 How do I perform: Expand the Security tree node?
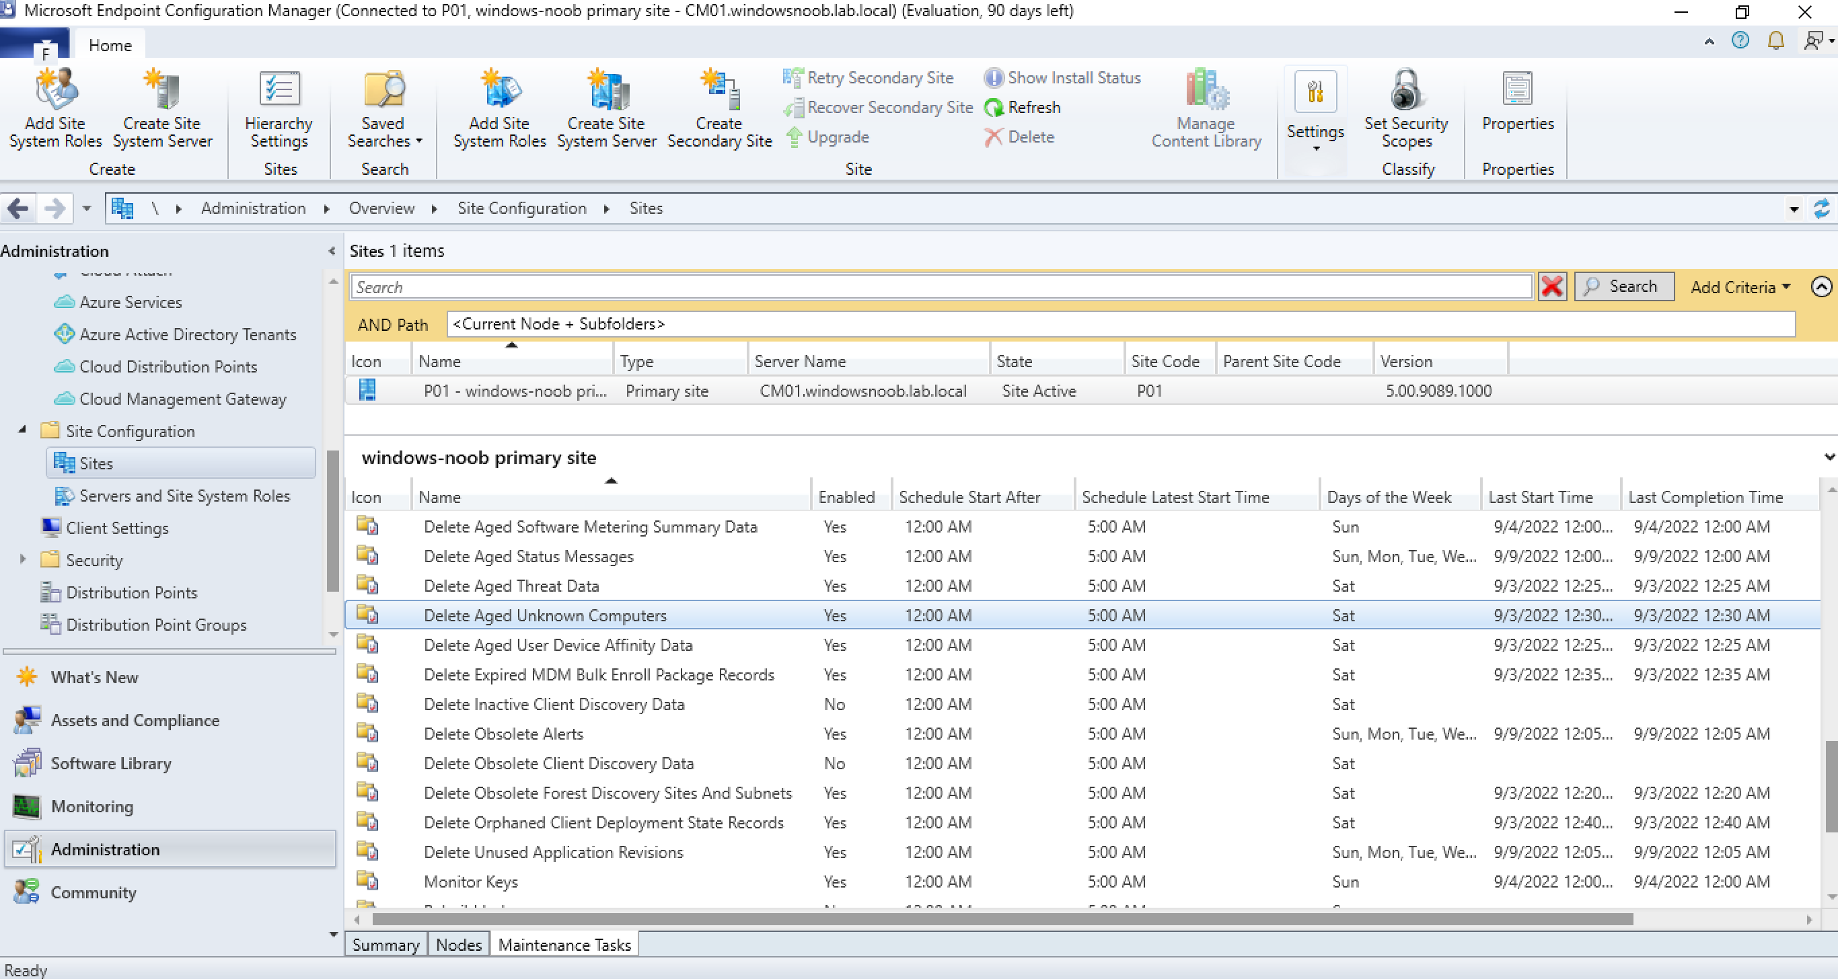(x=22, y=559)
